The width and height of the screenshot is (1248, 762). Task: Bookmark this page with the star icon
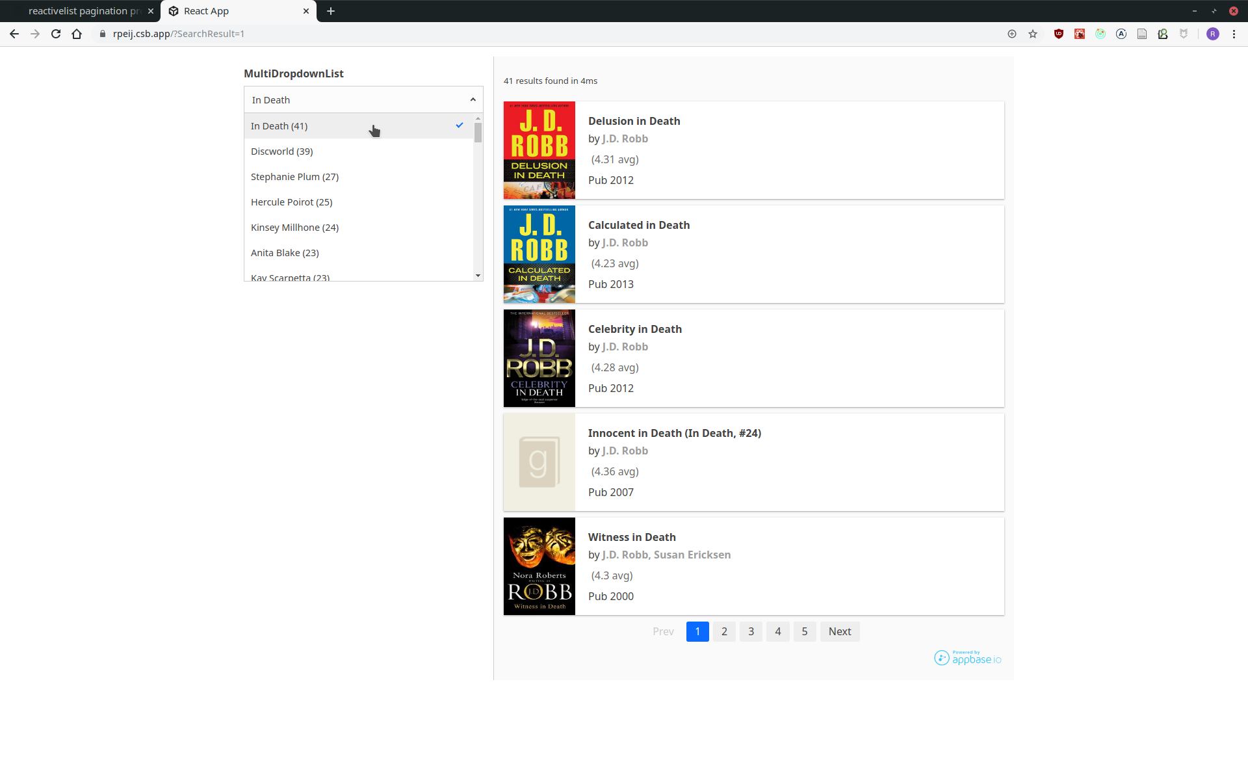click(1033, 34)
